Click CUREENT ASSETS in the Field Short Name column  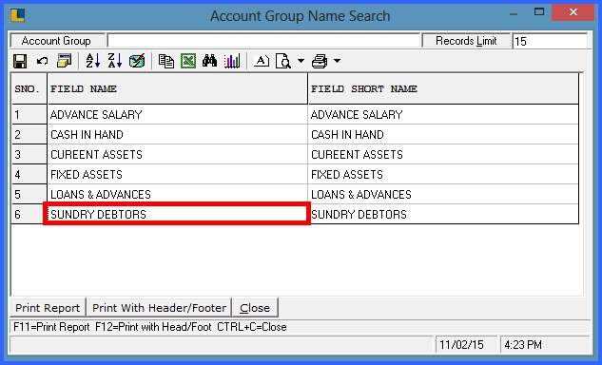click(443, 154)
